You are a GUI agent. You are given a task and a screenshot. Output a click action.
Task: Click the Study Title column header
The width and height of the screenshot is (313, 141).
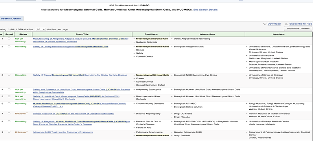click(82, 34)
